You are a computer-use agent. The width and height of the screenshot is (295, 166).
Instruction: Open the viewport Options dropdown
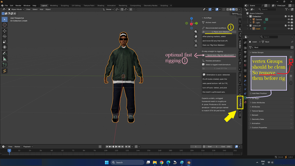pyautogui.click(x=236, y=14)
